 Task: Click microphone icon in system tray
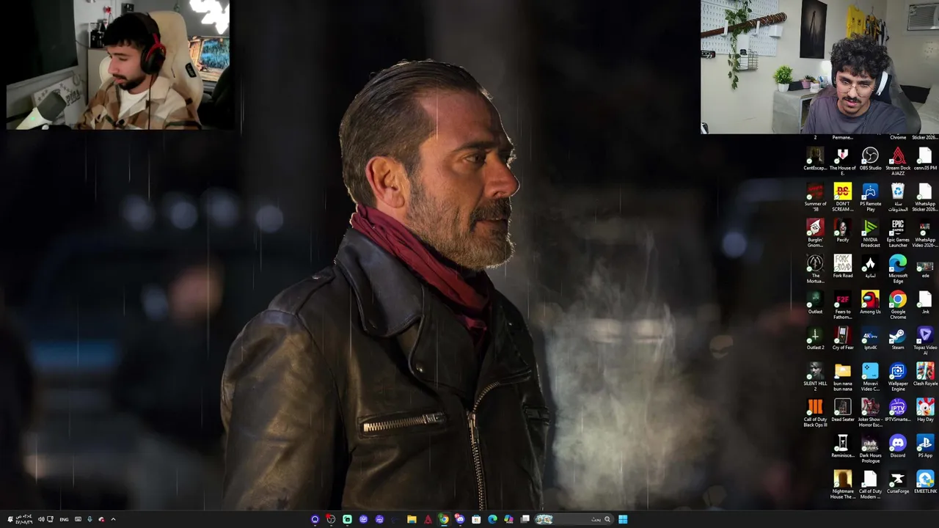(x=89, y=519)
